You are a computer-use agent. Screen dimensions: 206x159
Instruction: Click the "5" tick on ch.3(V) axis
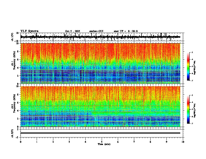tap(18, 129)
